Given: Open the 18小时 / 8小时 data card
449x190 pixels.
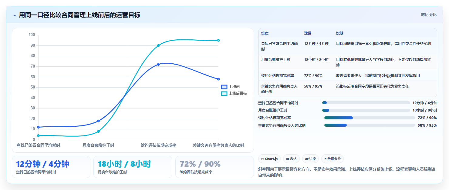Looking at the screenshot, I should 133,167.
